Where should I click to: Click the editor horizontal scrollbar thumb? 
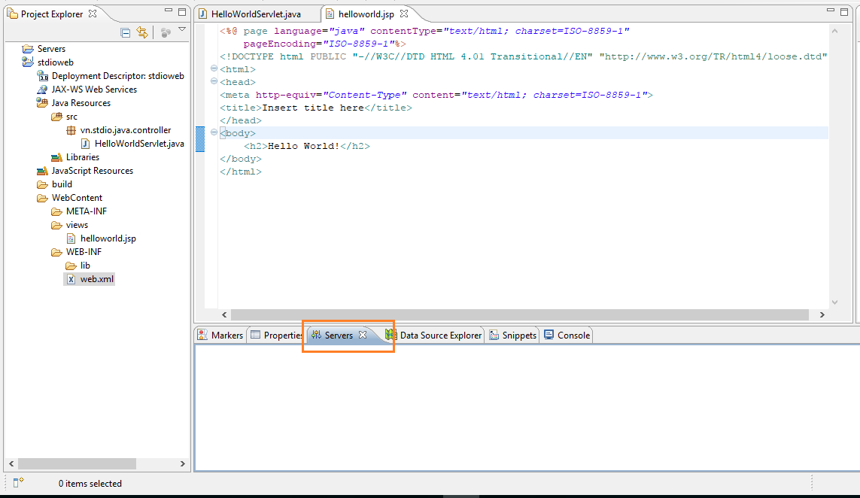coord(520,314)
